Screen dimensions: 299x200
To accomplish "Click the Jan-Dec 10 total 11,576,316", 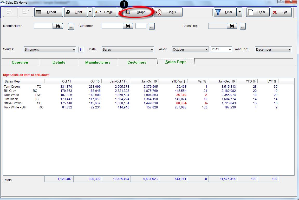I will (223, 179).
